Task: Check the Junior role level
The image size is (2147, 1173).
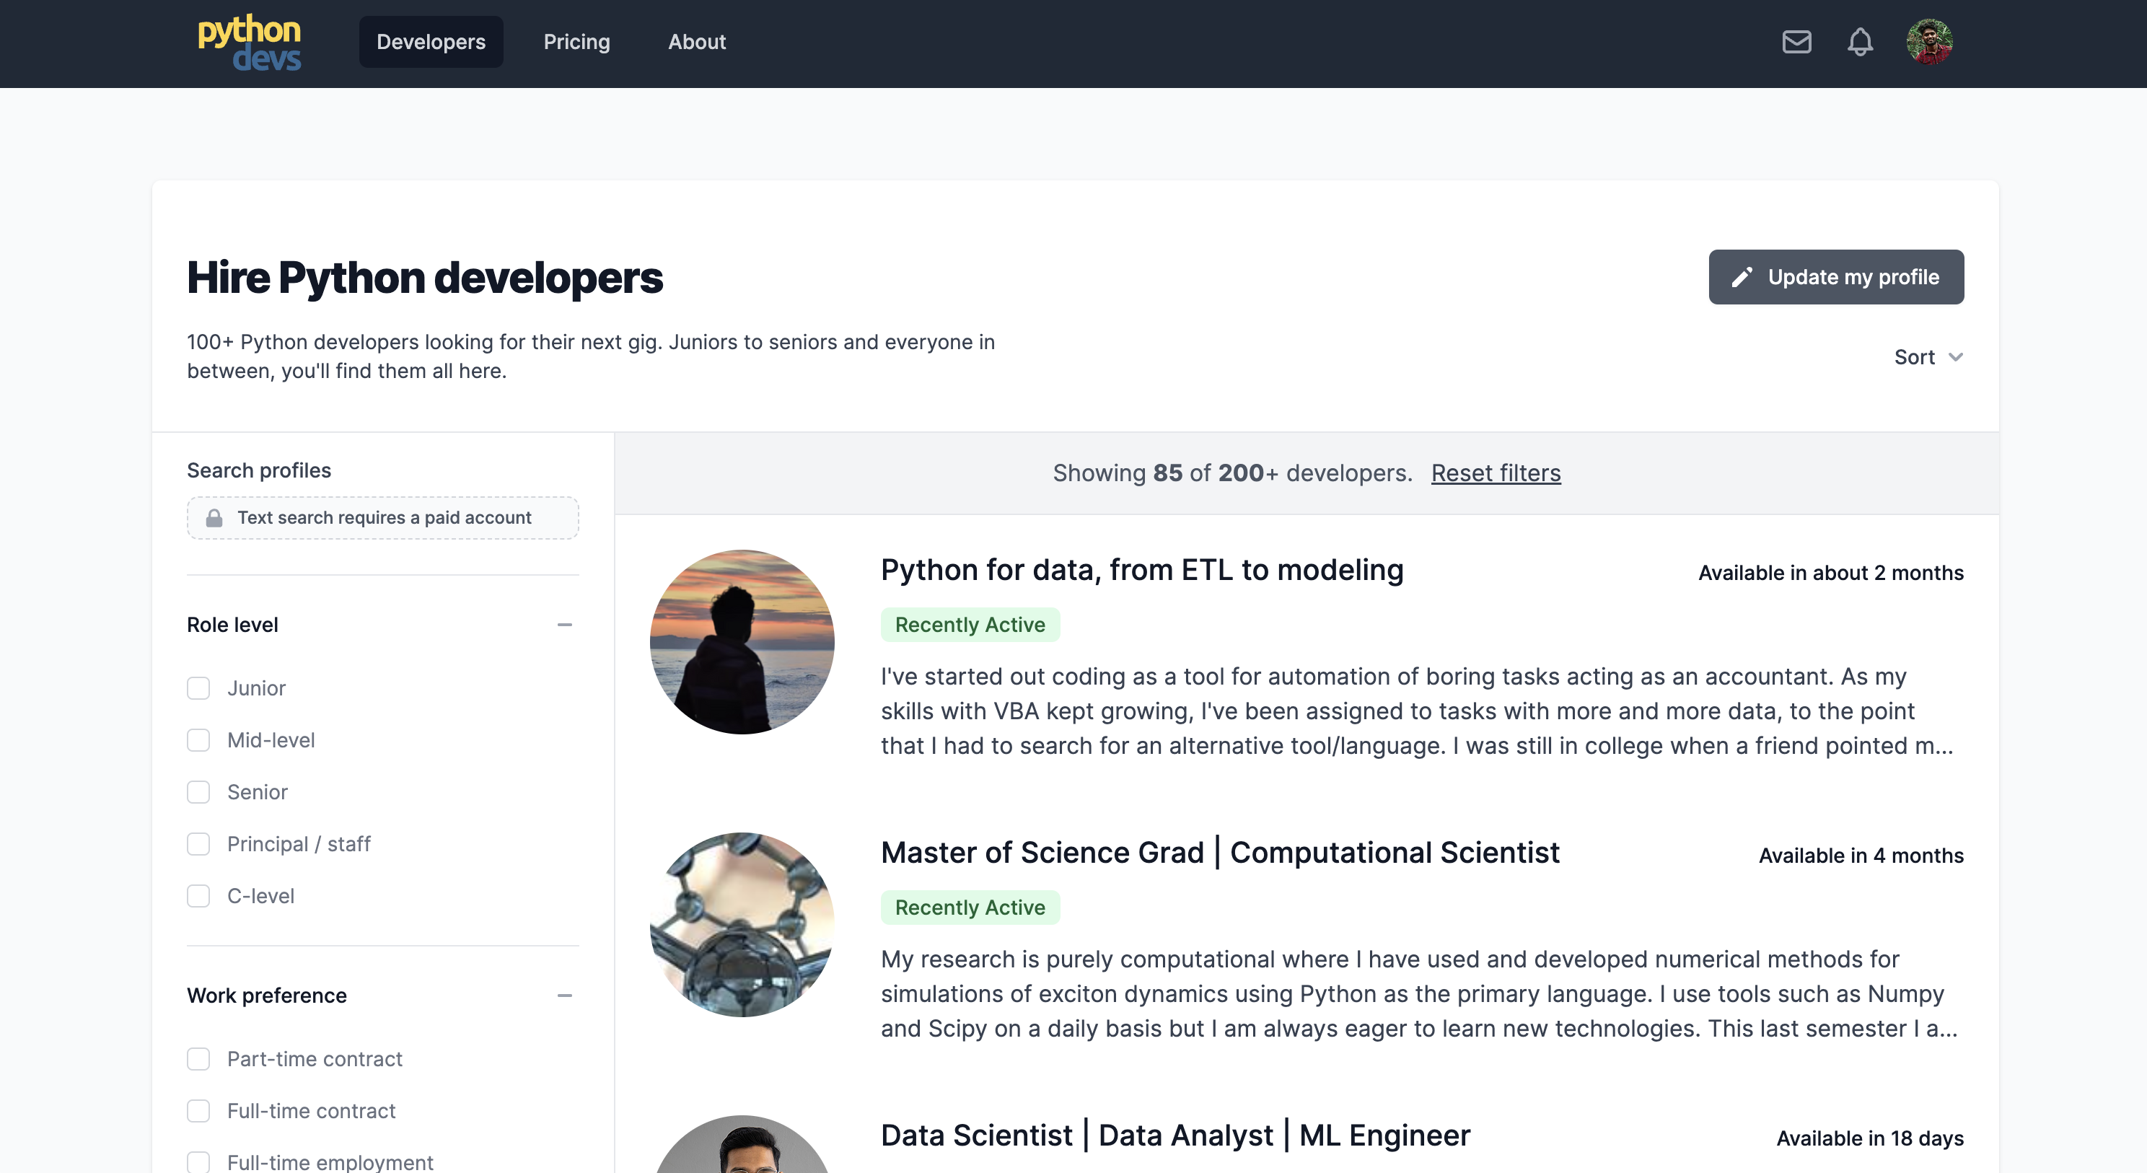Action: point(198,687)
